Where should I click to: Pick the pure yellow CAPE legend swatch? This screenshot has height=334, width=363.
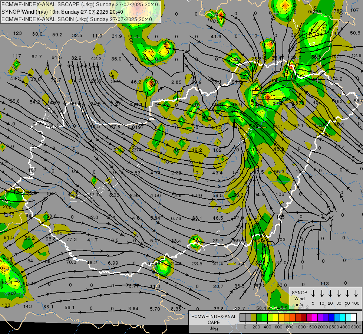[276, 318]
